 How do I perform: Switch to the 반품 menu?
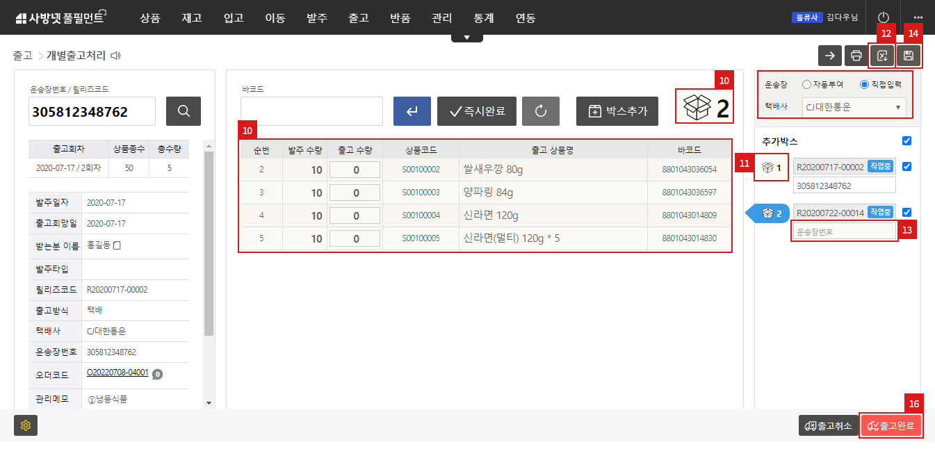[400, 18]
